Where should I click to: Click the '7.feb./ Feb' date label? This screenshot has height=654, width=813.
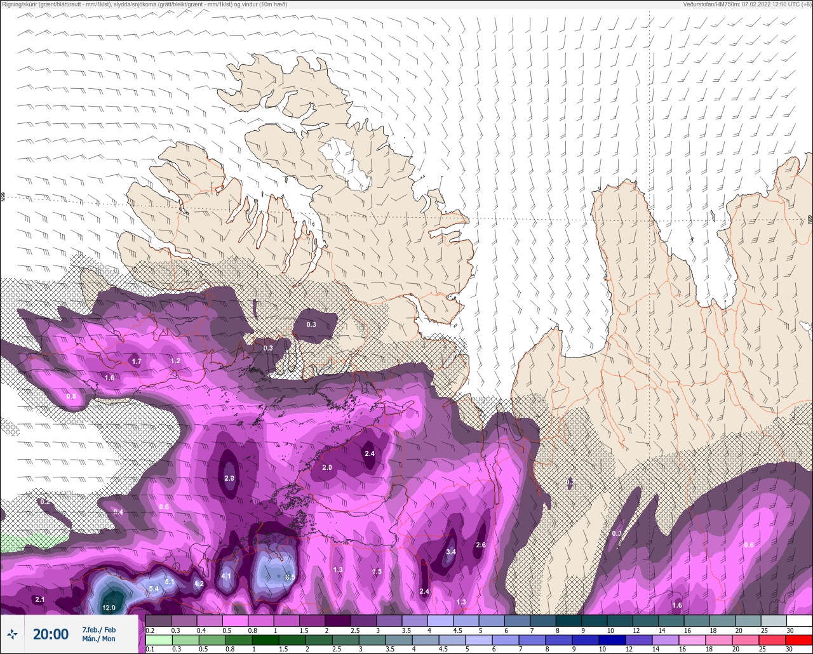[99, 630]
